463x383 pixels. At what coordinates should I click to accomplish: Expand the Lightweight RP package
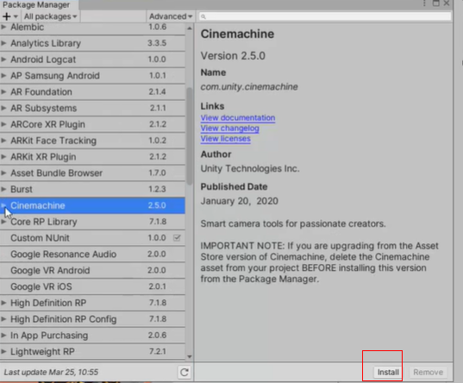(x=3, y=352)
